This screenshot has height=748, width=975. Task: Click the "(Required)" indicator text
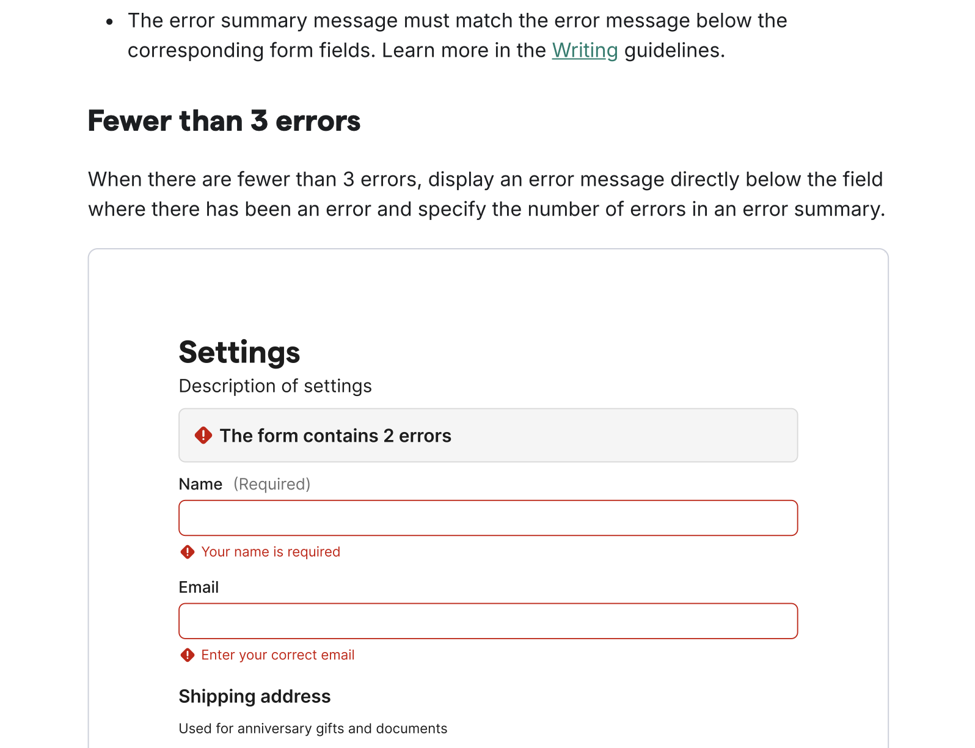click(x=272, y=485)
